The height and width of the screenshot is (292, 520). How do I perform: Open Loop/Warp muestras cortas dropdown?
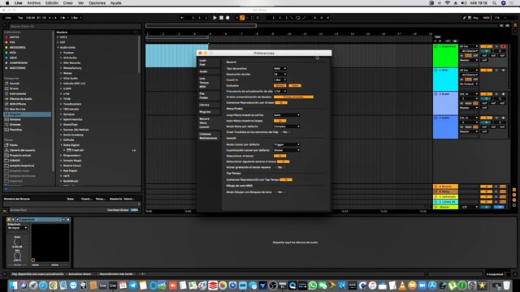[287, 115]
